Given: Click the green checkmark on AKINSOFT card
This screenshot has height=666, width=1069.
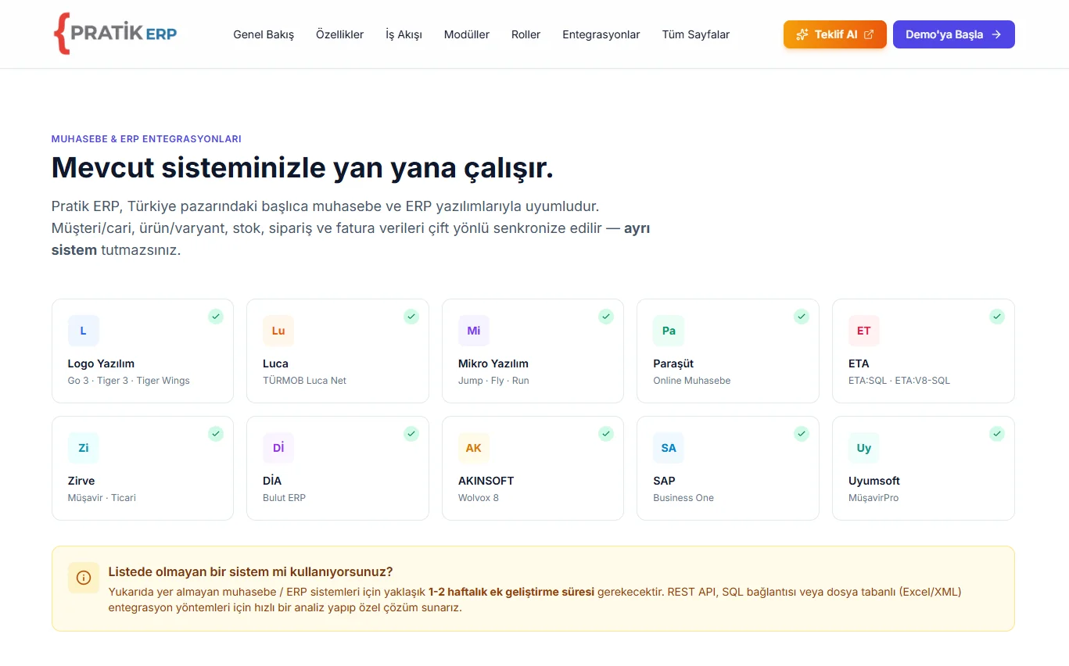Looking at the screenshot, I should [606, 434].
